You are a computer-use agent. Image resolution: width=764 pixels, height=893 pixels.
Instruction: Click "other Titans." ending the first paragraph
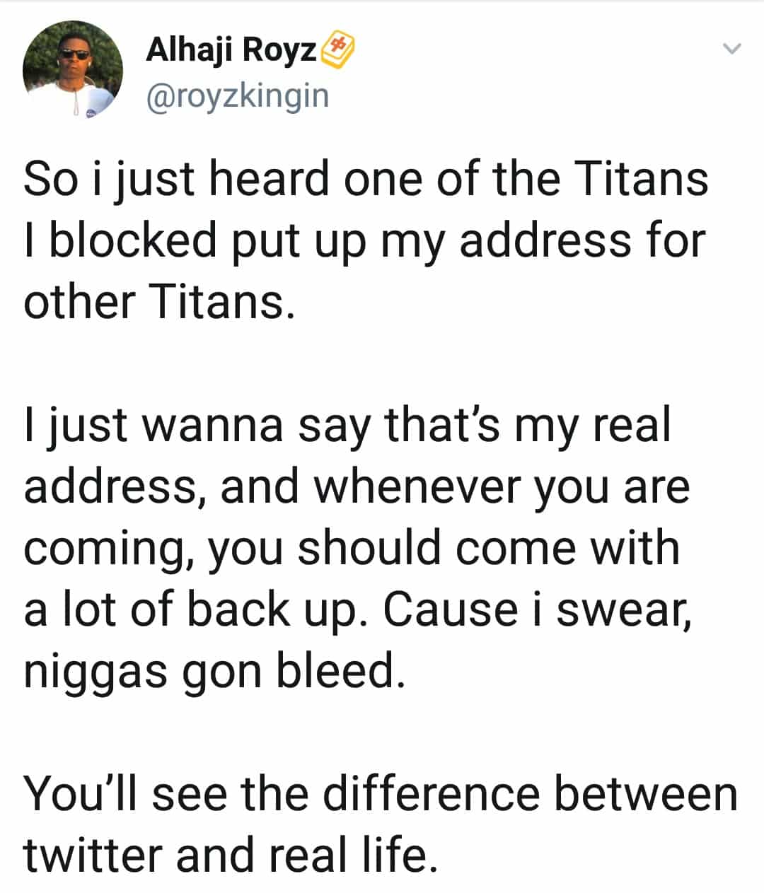tap(158, 302)
